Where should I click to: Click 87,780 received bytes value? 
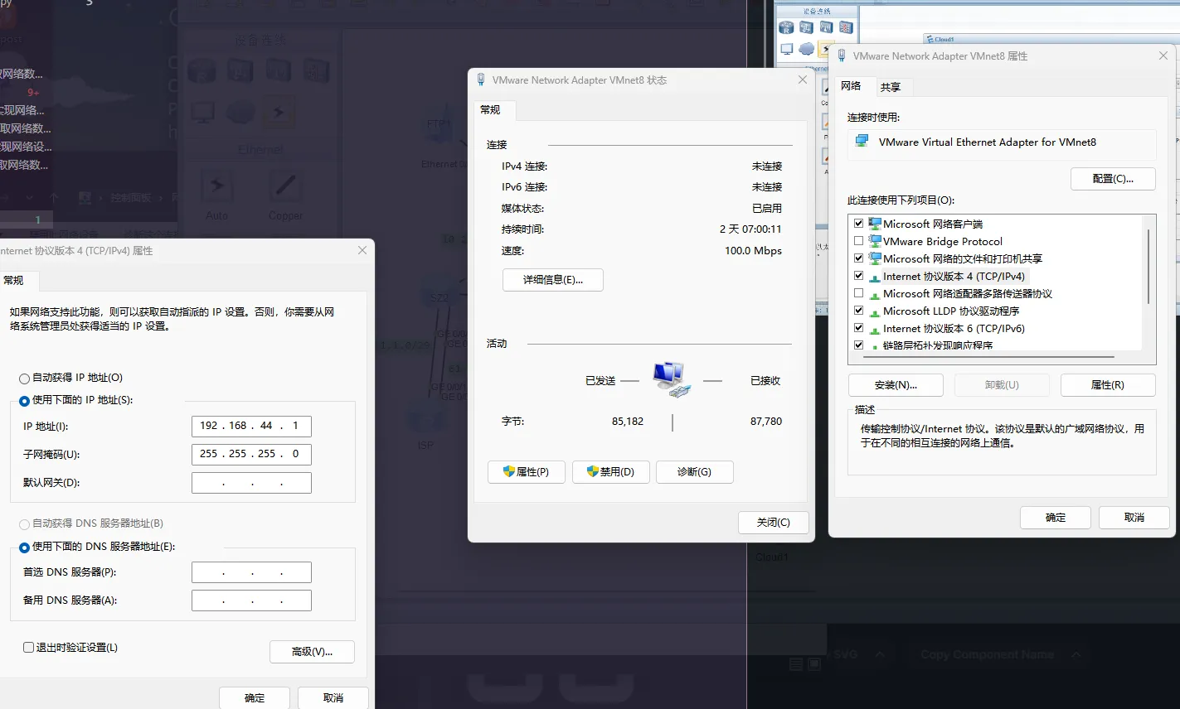point(766,422)
